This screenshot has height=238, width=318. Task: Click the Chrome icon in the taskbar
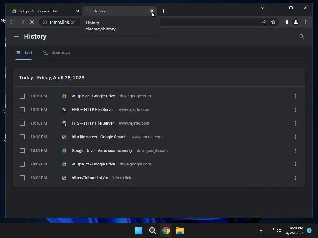click(x=166, y=231)
